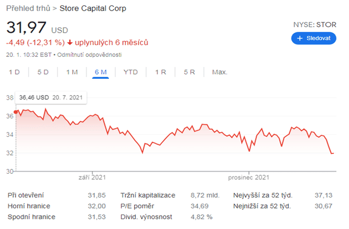Click the 36,46 USD chart tooltip
Screen dimensions: 349x229
51,98
